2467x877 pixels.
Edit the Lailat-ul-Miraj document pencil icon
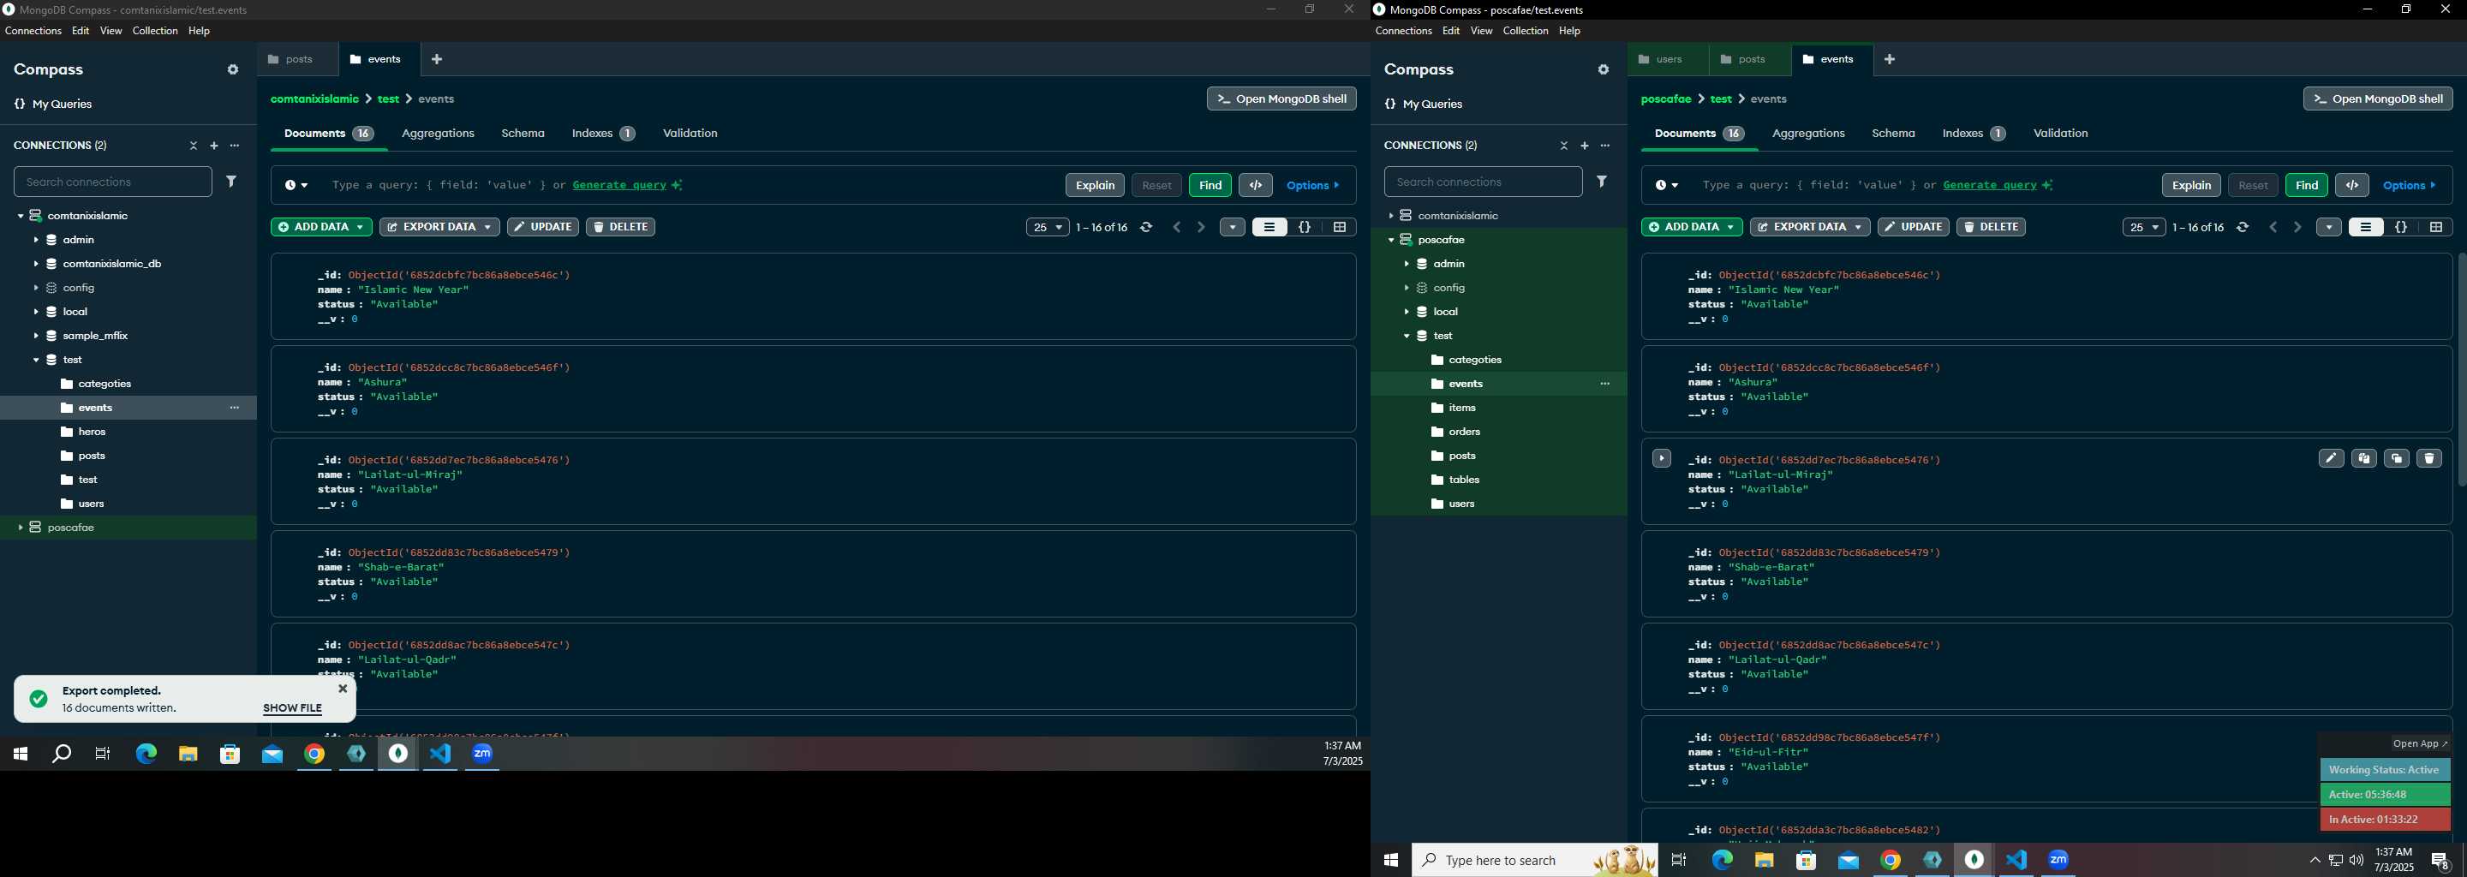pos(2331,458)
